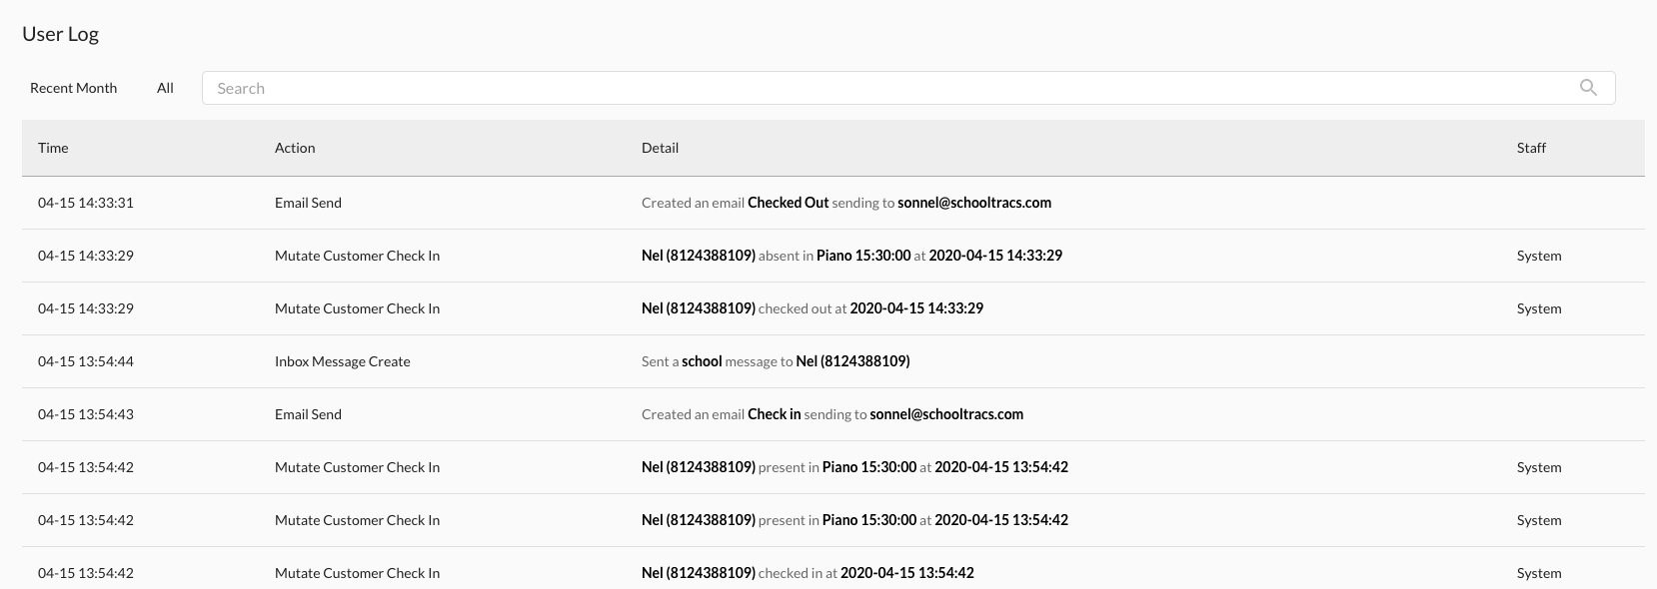Open Nel (8124388109) in the checked in row

pos(698,573)
